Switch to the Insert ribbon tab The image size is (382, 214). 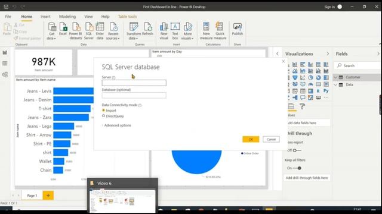coord(45,17)
